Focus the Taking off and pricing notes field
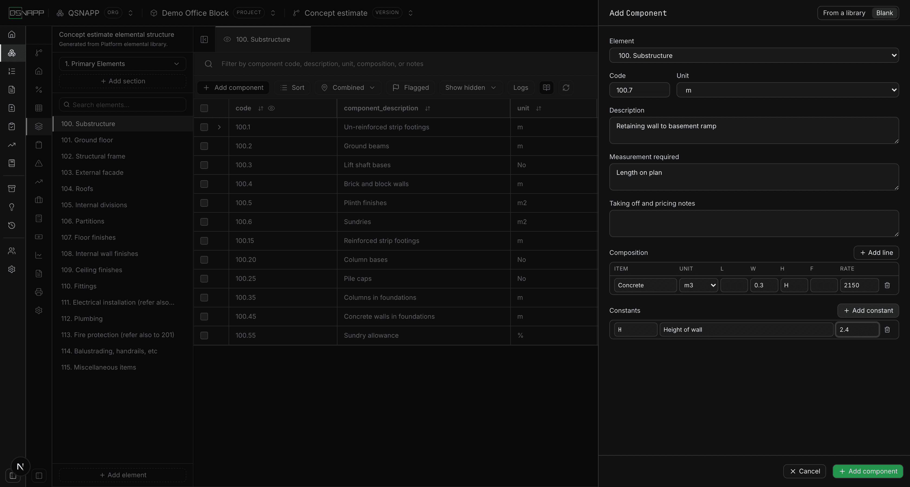This screenshot has width=910, height=487. click(754, 223)
